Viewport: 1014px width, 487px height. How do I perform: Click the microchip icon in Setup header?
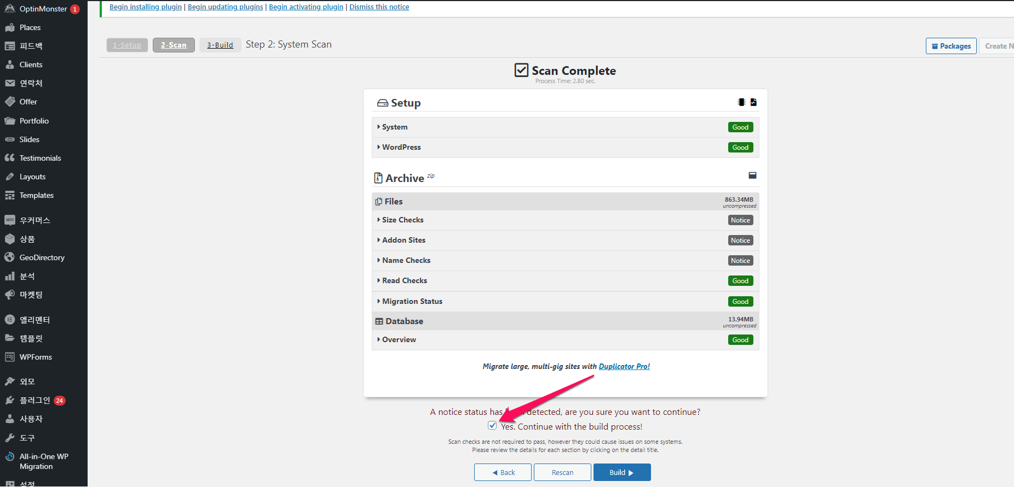tap(741, 102)
